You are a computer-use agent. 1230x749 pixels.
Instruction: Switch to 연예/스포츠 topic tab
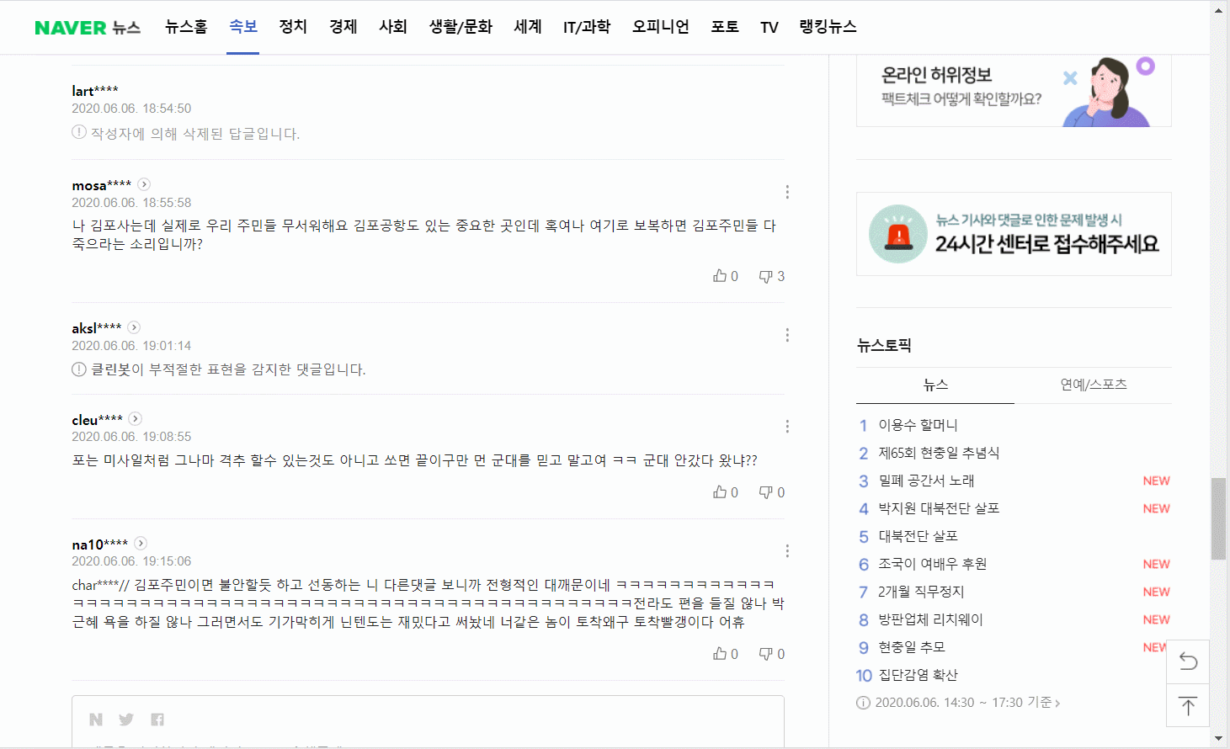click(x=1093, y=385)
